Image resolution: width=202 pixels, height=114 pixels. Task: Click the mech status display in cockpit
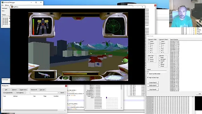42,26
